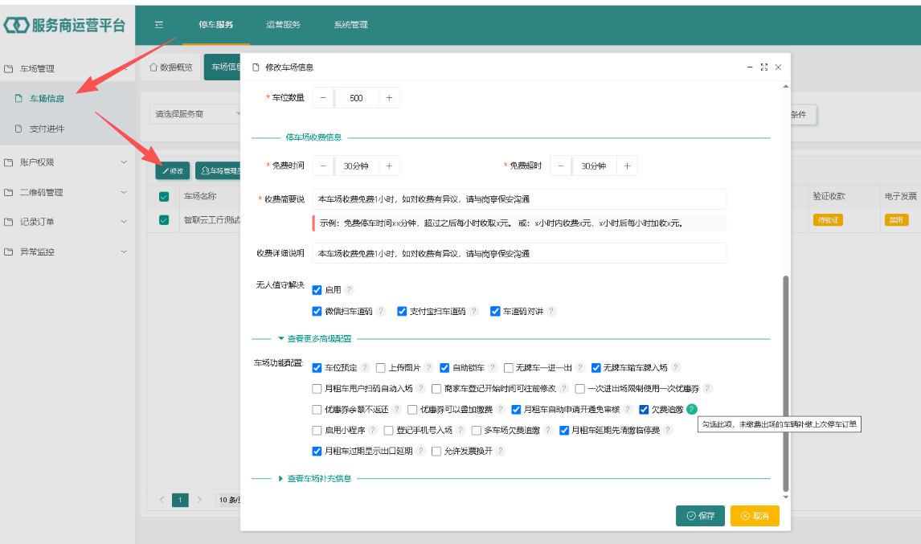921x544 pixels.
Task: Click the 收费详细说明 input field
Action: (x=519, y=253)
